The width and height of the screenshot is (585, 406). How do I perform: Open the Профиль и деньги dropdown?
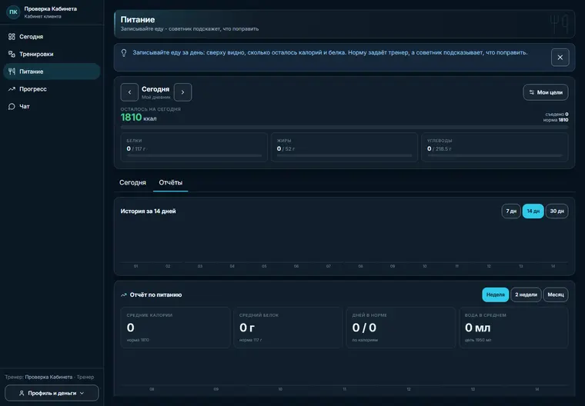[x=52, y=393]
